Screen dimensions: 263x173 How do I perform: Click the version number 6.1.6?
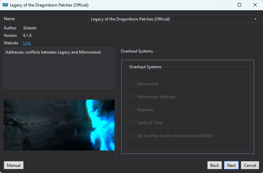27,35
